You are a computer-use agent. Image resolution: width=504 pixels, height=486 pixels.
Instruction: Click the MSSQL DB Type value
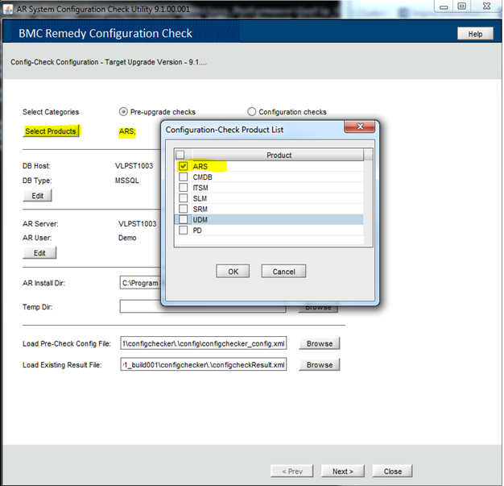pyautogui.click(x=127, y=181)
